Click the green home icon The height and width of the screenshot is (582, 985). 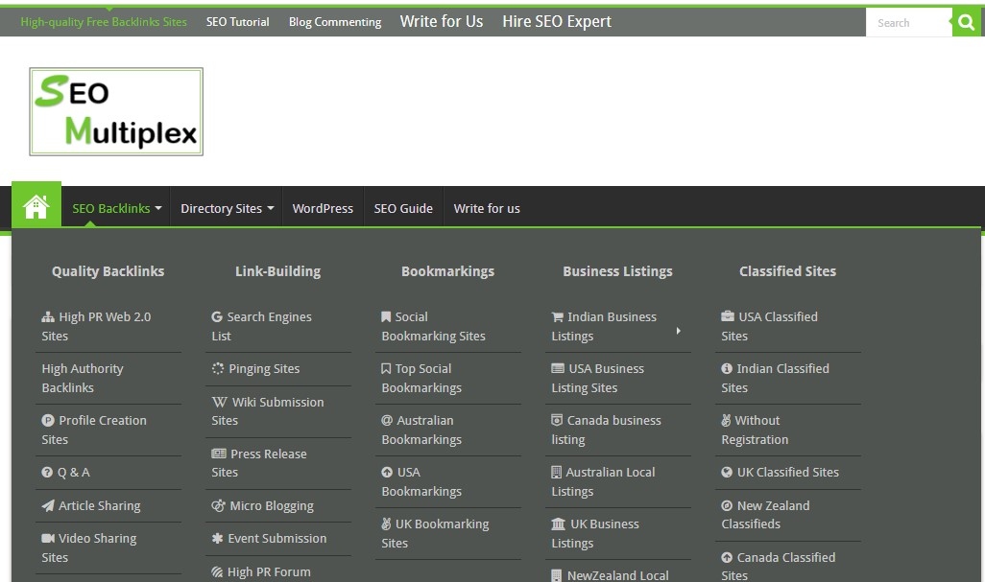[36, 206]
